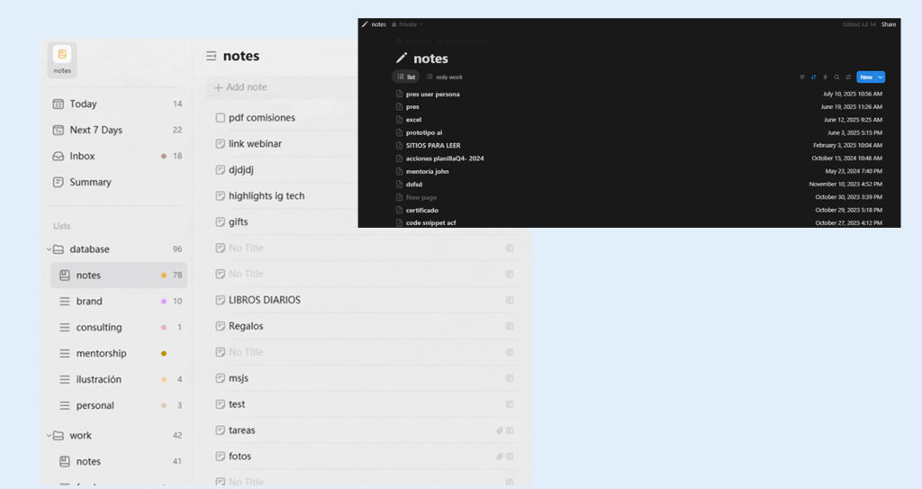The image size is (922, 489).
Task: Open the view settings icon next to New
Action: (x=848, y=77)
